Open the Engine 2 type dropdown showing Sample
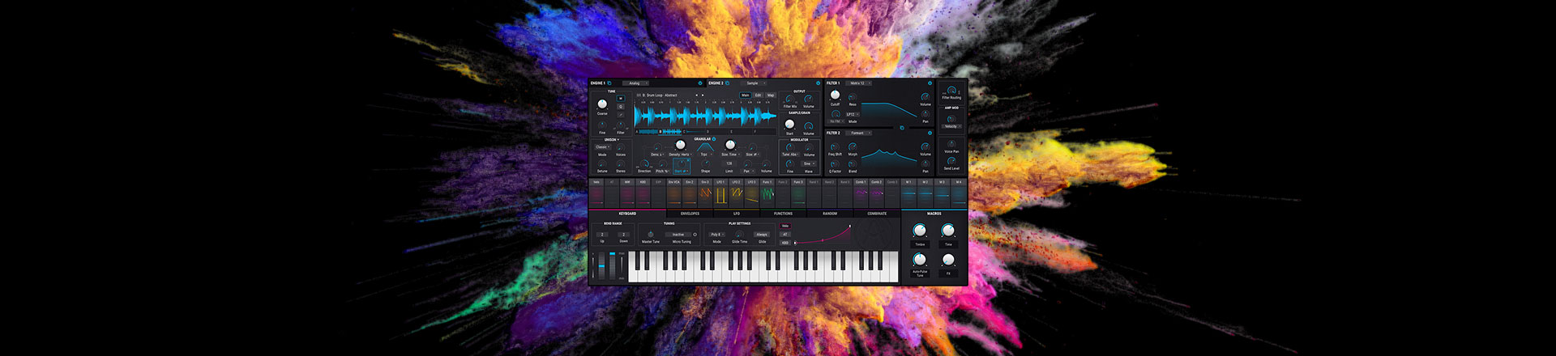The image size is (1556, 356). [x=754, y=83]
